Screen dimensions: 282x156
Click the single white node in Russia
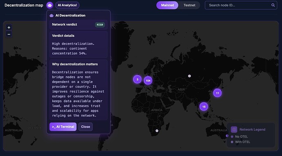[189, 76]
